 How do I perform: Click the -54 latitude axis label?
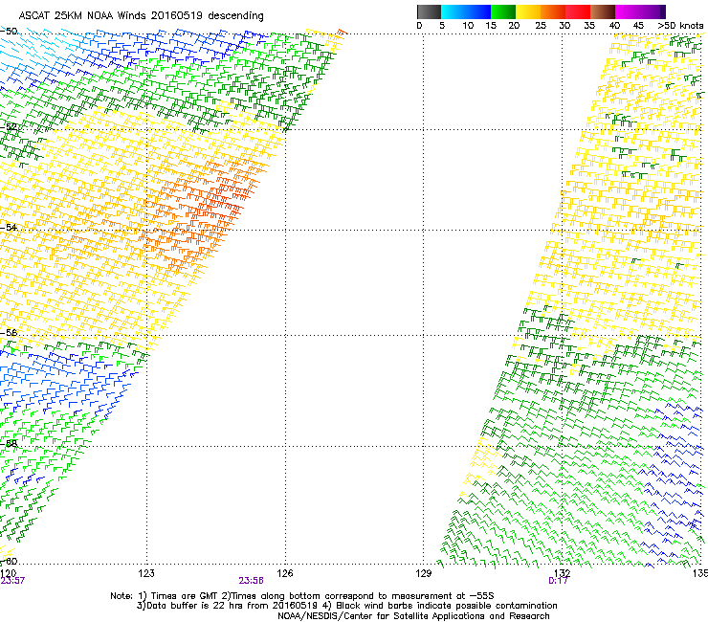point(9,227)
